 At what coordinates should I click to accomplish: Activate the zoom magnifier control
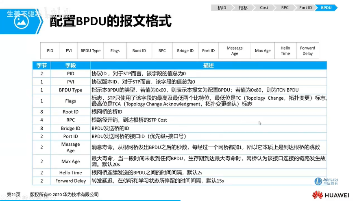(32, 197)
